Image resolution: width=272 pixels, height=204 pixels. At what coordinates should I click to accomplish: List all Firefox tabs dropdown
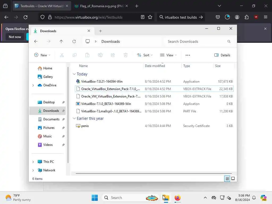click(219, 6)
